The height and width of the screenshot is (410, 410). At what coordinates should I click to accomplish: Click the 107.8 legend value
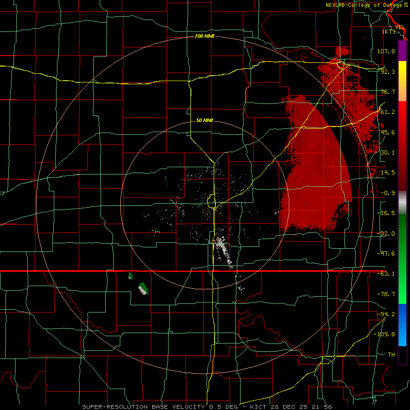[386, 51]
